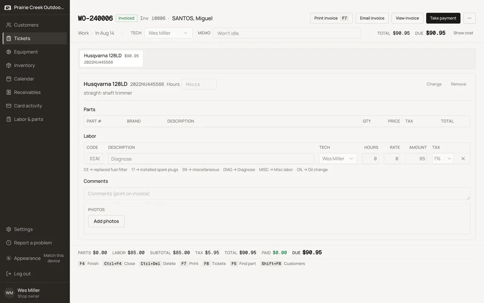
Task: Click Take payment button
Action: [x=443, y=18]
